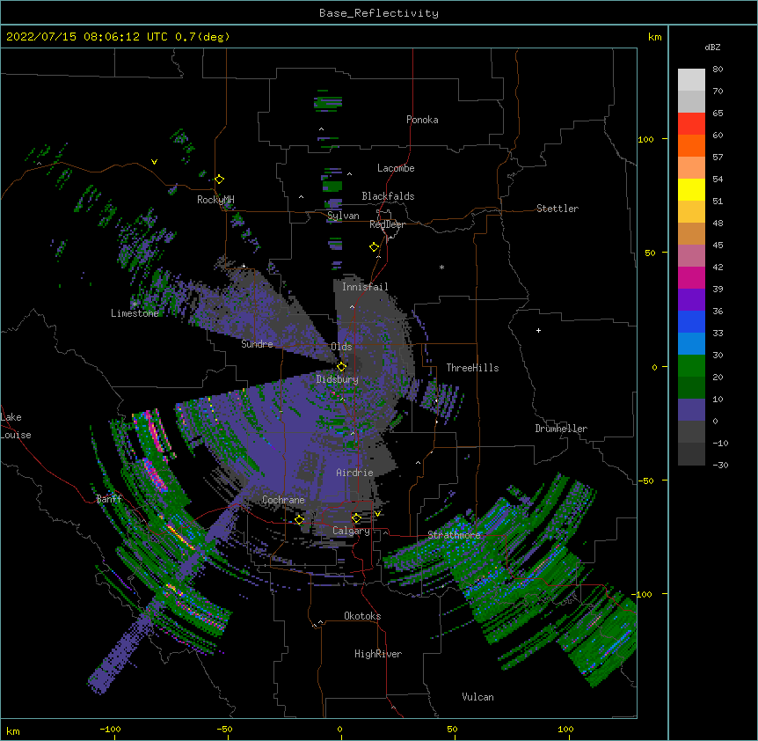Click the Sundre town label
The height and width of the screenshot is (741, 758).
point(257,344)
